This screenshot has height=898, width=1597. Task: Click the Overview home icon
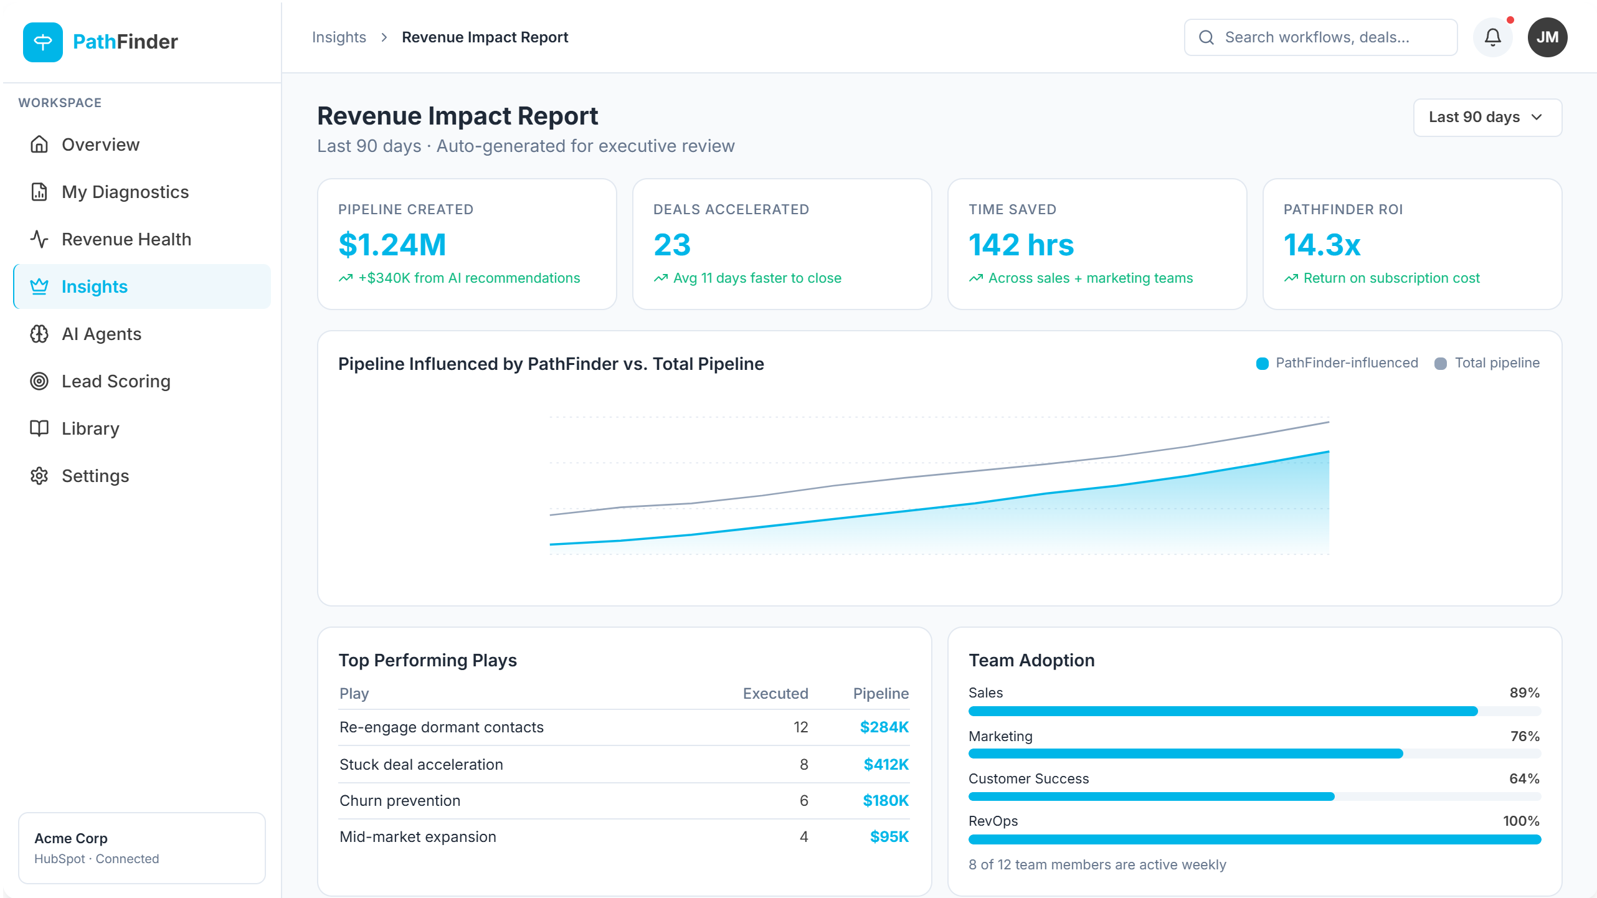(x=39, y=144)
